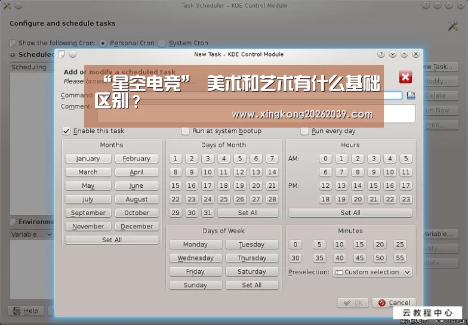Toggle minute 0 in Minutes
Image resolution: width=468 pixels, height=325 pixels.
[295, 244]
